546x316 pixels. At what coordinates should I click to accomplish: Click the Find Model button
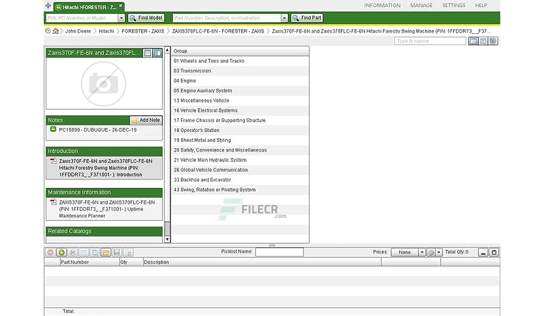[x=146, y=18]
